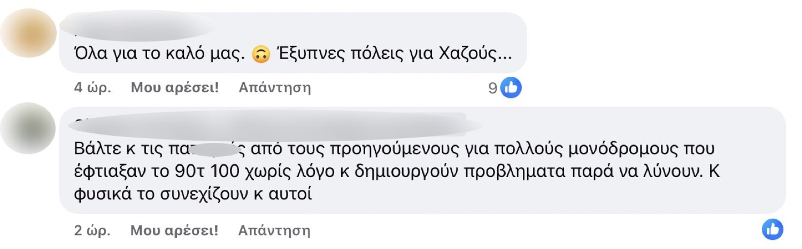Open the second commenter's blurred profile picture
The image size is (802, 249).
click(28, 128)
